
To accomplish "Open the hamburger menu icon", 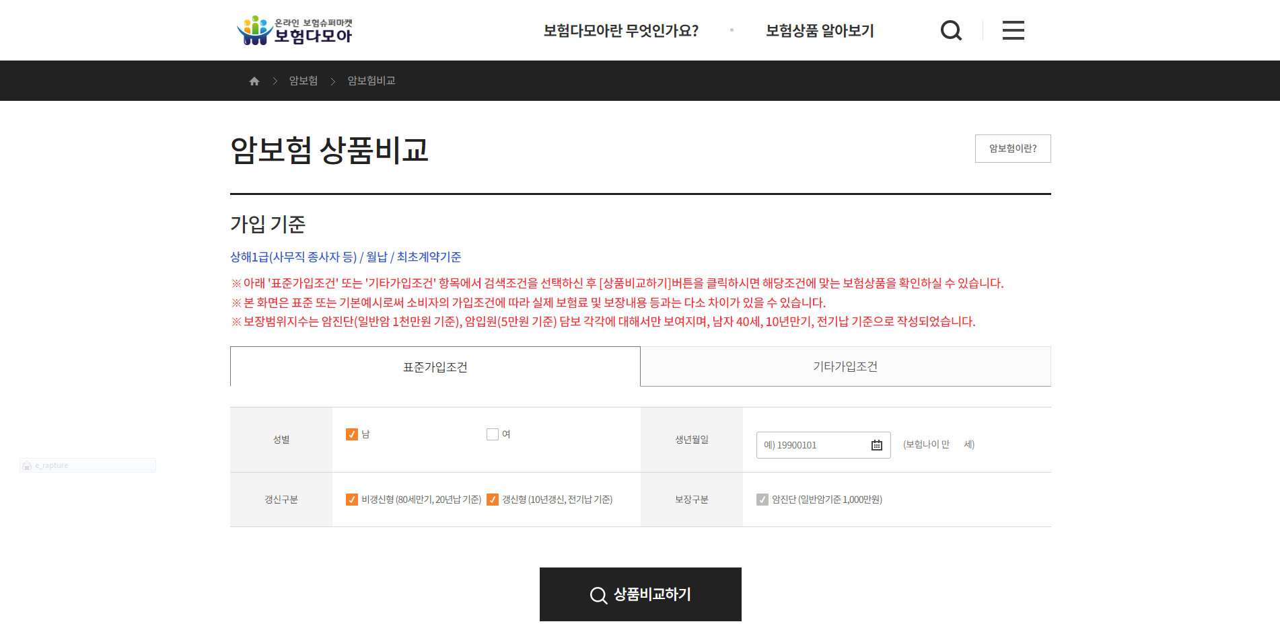I will [1013, 30].
